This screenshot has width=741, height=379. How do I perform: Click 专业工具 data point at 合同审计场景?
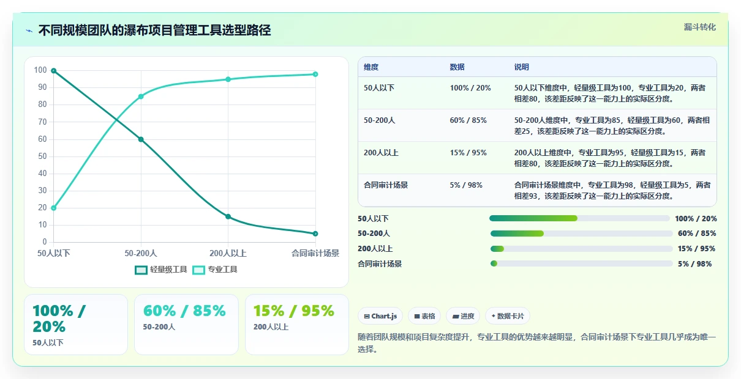[x=315, y=74]
